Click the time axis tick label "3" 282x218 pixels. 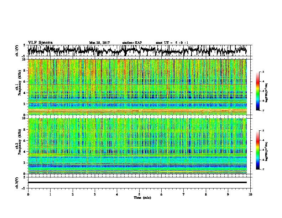pyautogui.click(x=95, y=194)
